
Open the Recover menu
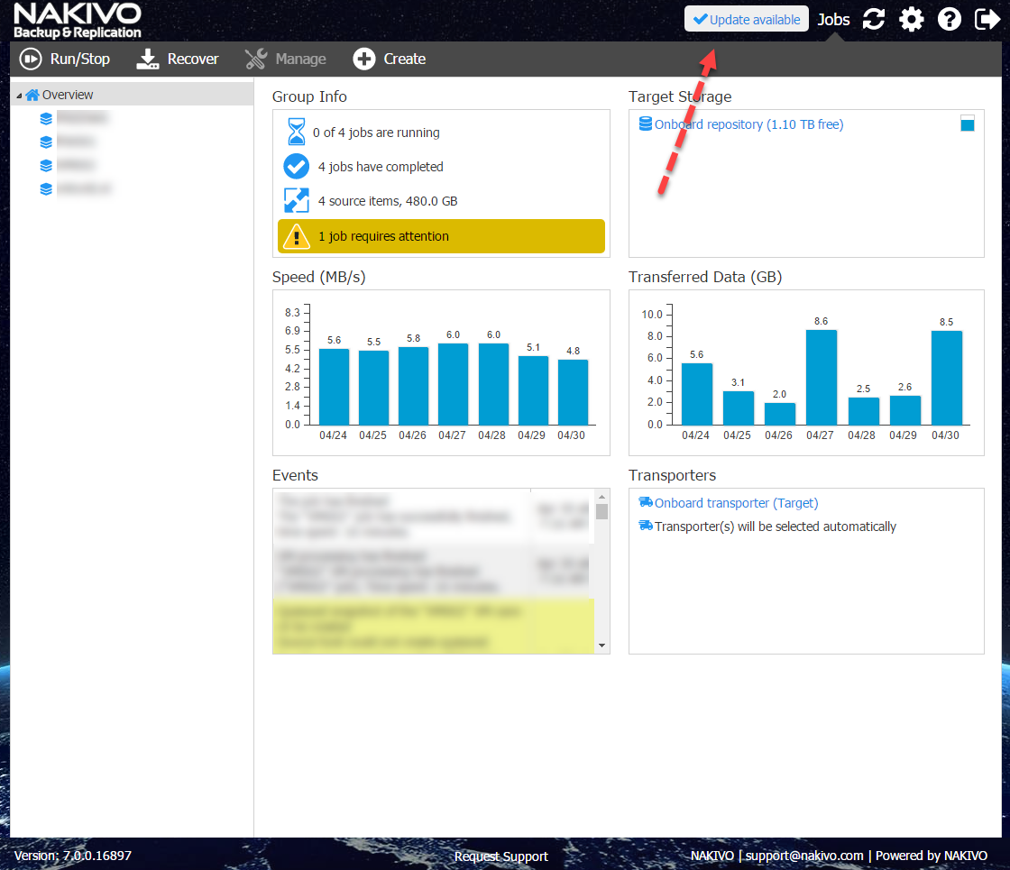(x=178, y=59)
